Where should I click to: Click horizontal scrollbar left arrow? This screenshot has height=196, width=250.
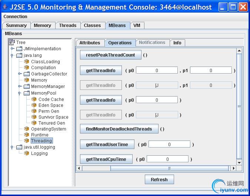tap(79, 168)
